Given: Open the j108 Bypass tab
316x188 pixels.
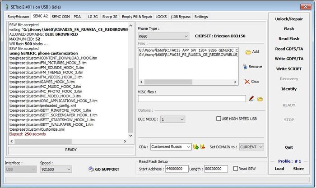Looking at the screenshot, I should tap(181, 17).
